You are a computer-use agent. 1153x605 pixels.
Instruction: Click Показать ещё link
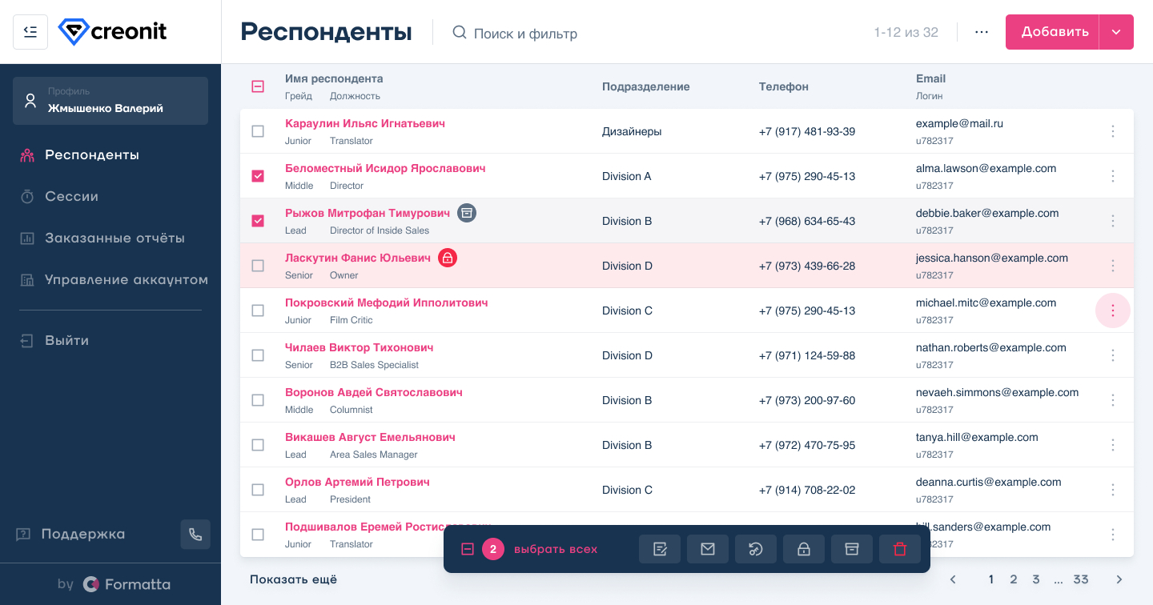tap(293, 579)
